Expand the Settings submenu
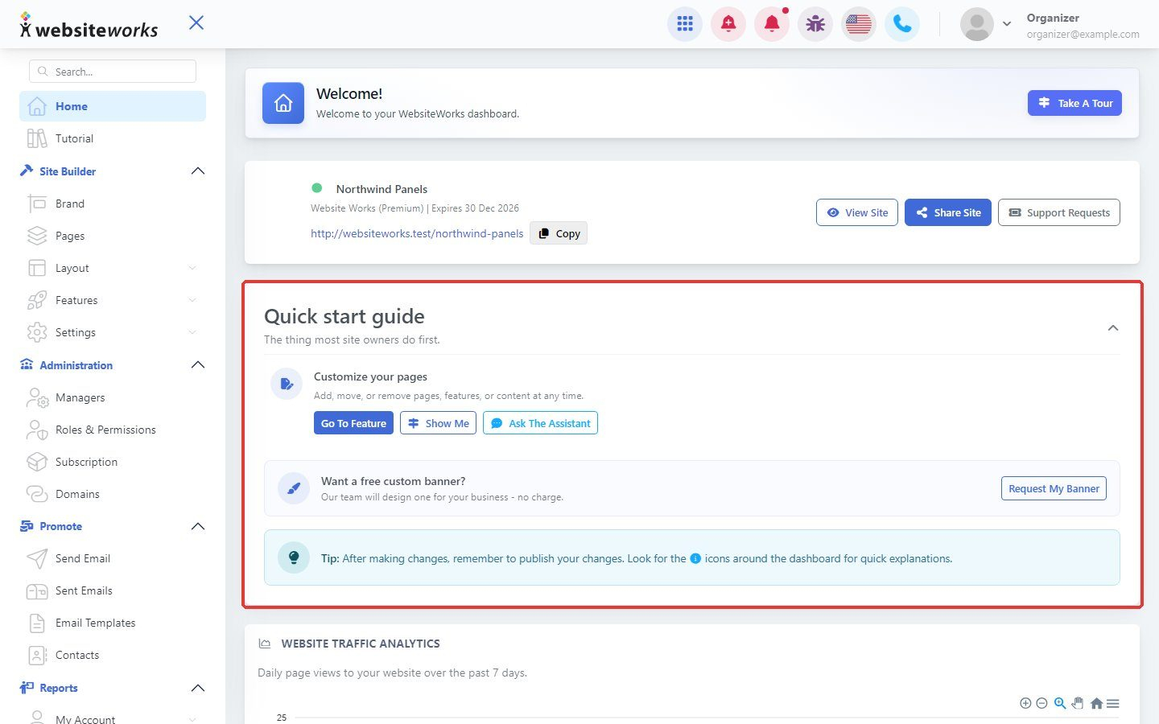 [192, 332]
